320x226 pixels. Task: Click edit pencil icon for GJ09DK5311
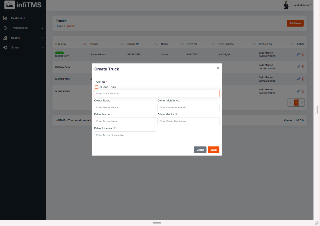(298, 54)
